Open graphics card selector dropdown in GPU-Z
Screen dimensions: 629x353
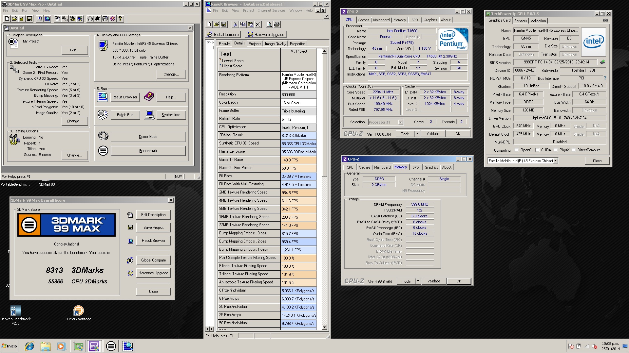point(556,161)
